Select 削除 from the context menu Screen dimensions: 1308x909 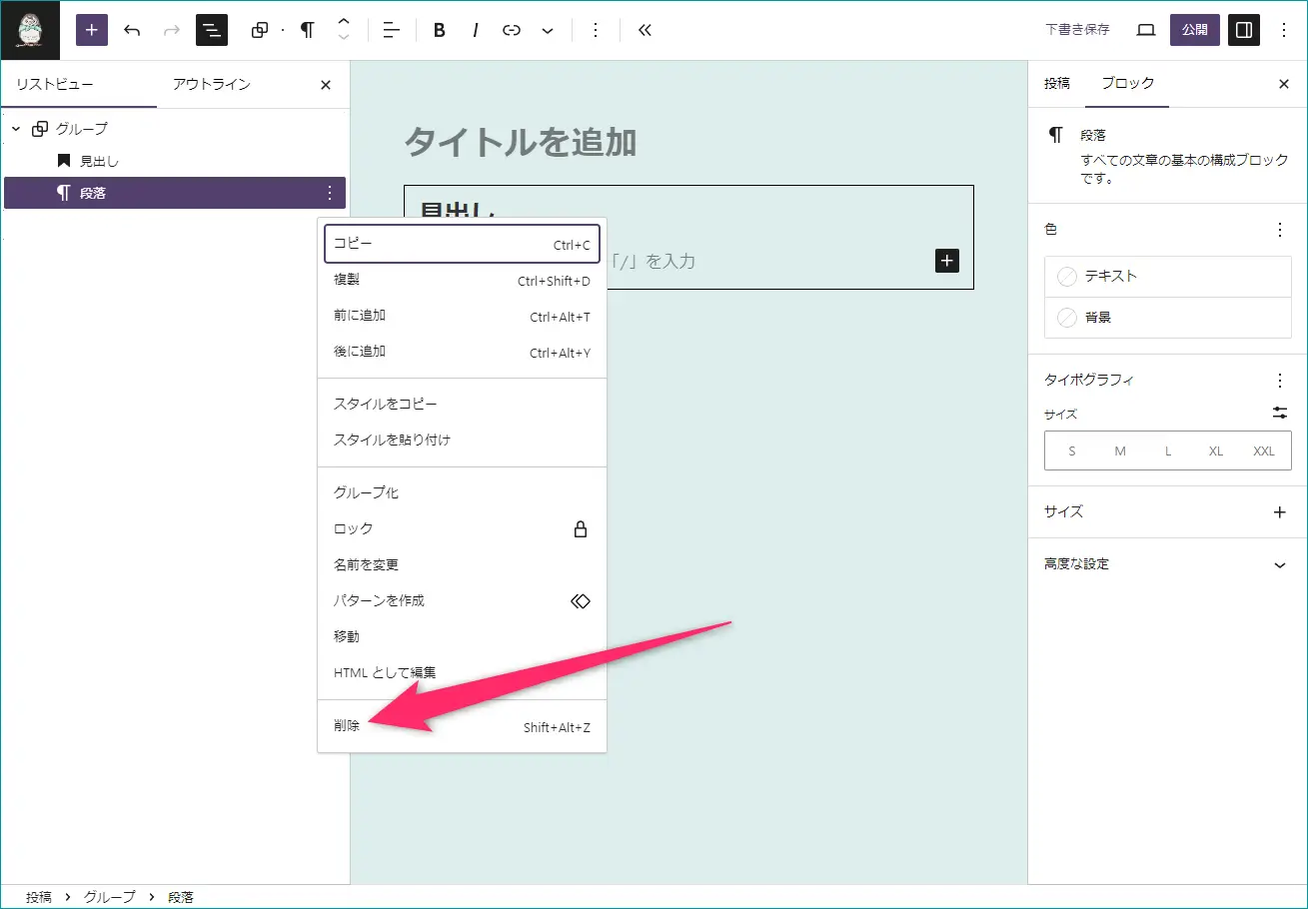coord(347,726)
